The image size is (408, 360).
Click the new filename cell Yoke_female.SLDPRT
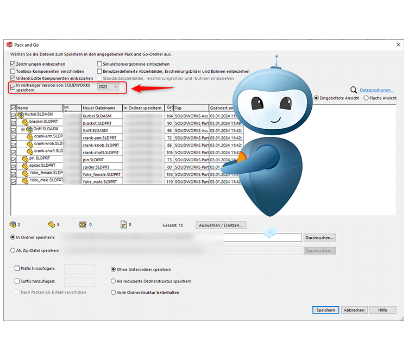tap(102, 174)
